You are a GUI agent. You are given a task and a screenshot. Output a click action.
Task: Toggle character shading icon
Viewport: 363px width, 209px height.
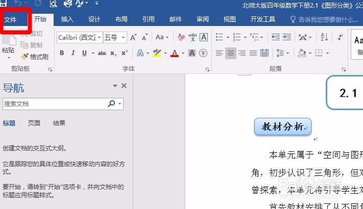pyautogui.click(x=192, y=53)
